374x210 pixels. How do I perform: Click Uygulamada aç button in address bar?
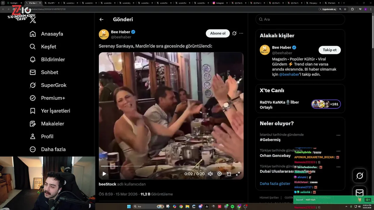click(x=328, y=9)
